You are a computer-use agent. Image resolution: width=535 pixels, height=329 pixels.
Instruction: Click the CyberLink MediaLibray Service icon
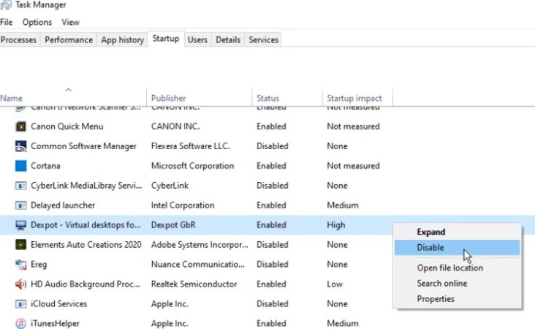20,186
